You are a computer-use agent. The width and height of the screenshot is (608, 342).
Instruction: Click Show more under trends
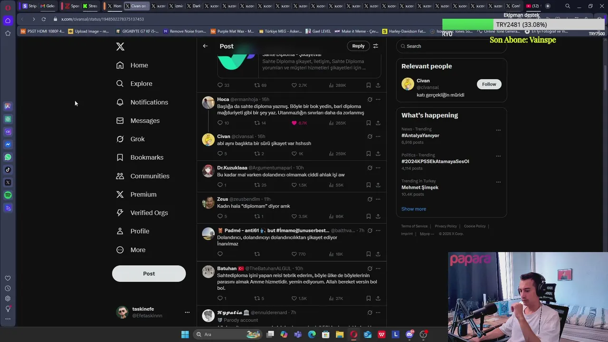pos(414,209)
